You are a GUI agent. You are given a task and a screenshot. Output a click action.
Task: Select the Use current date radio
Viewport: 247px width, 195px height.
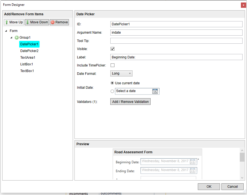[x=112, y=83]
